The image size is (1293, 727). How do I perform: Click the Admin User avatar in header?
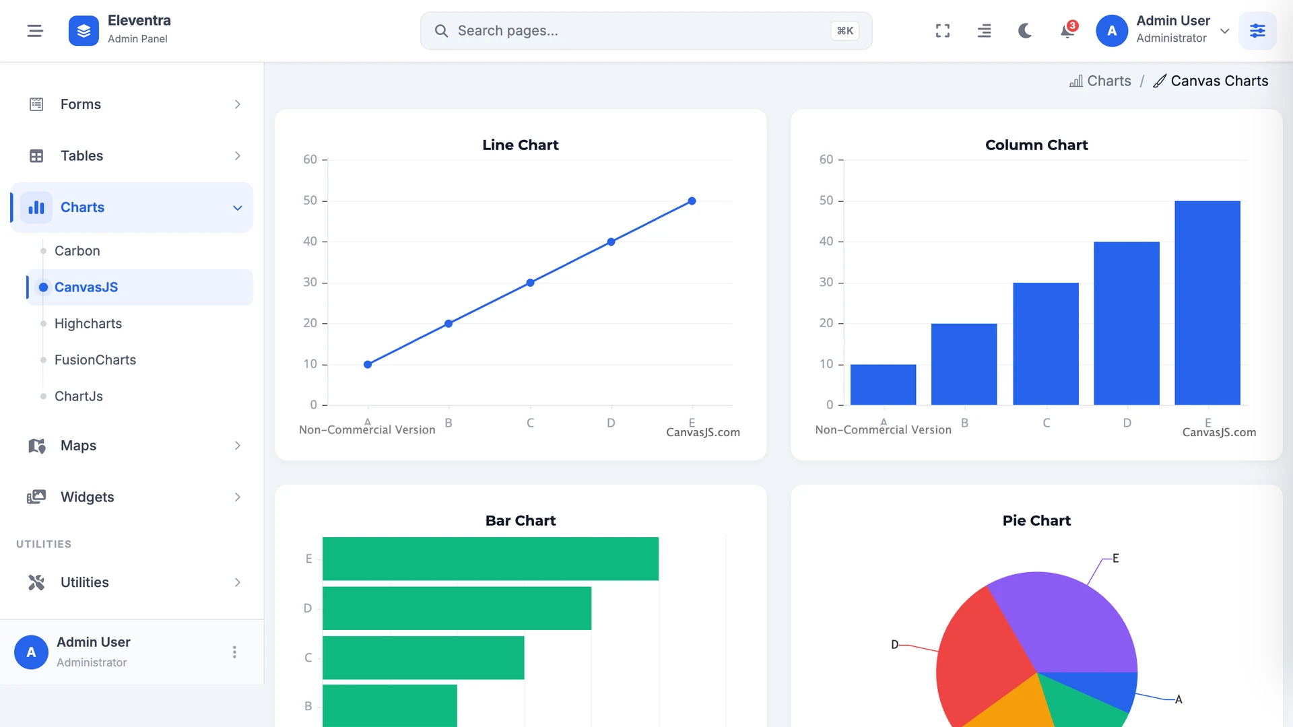pyautogui.click(x=1112, y=31)
